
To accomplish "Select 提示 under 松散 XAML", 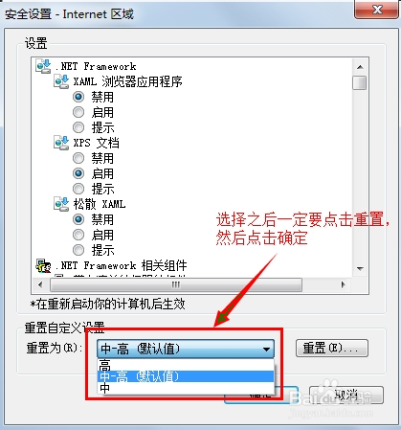I will pos(78,250).
